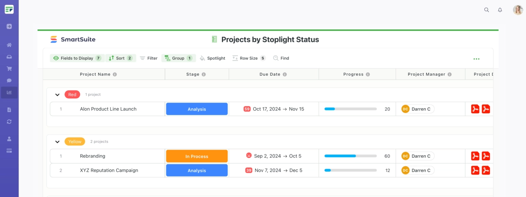Click the overdue face icon on Rebranding due date
The width and height of the screenshot is (526, 197).
pos(249,156)
